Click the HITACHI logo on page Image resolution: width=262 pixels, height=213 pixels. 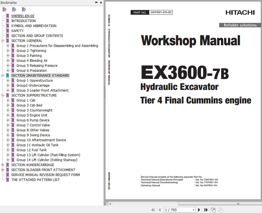click(240, 12)
